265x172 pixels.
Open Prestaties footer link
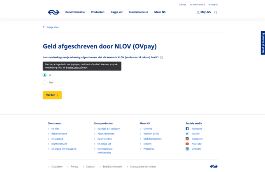pyautogui.click(x=149, y=149)
